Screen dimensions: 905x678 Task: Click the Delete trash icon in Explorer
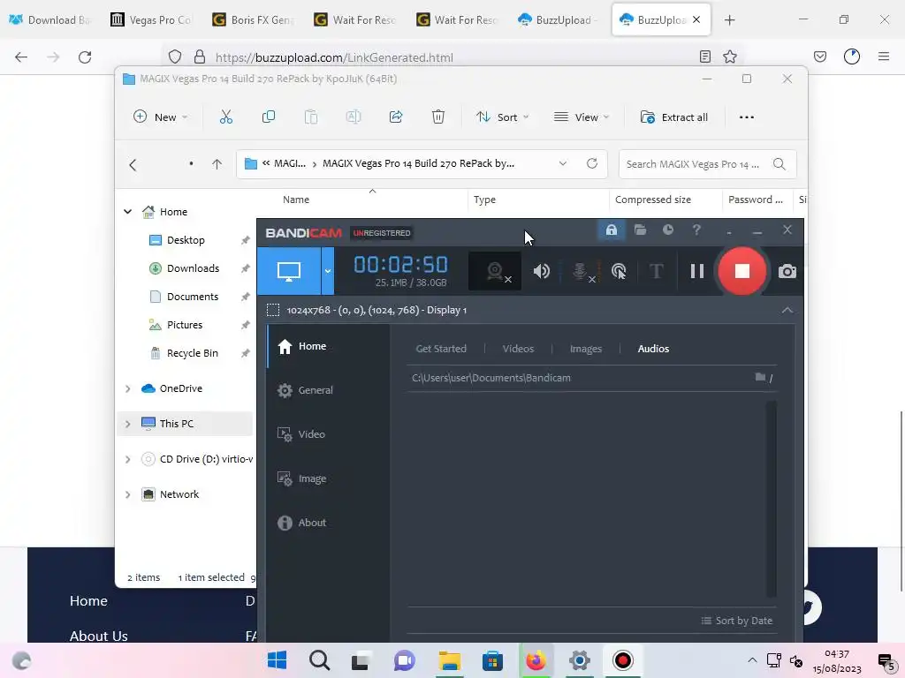tap(438, 117)
